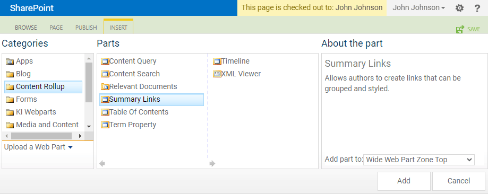
Task: Click the Save page icon
Action: coord(460,29)
